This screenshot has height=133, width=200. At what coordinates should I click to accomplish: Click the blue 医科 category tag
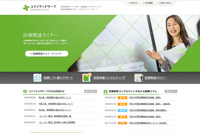[122, 111]
